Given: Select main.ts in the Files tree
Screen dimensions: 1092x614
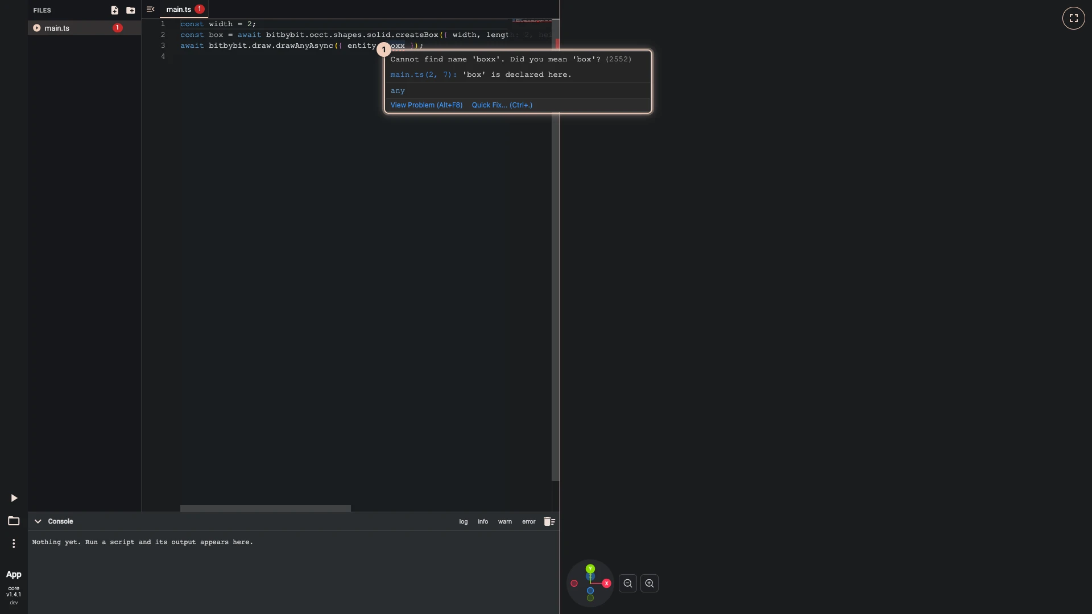Looking at the screenshot, I should (84, 28).
